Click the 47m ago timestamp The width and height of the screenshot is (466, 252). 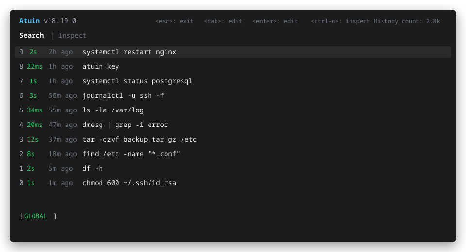[63, 125]
